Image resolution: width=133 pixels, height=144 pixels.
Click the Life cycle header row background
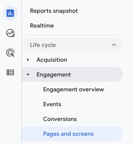click(72, 45)
